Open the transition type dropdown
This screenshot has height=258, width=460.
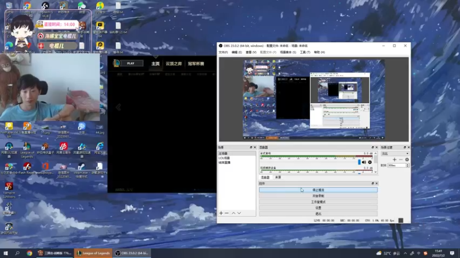(x=394, y=153)
